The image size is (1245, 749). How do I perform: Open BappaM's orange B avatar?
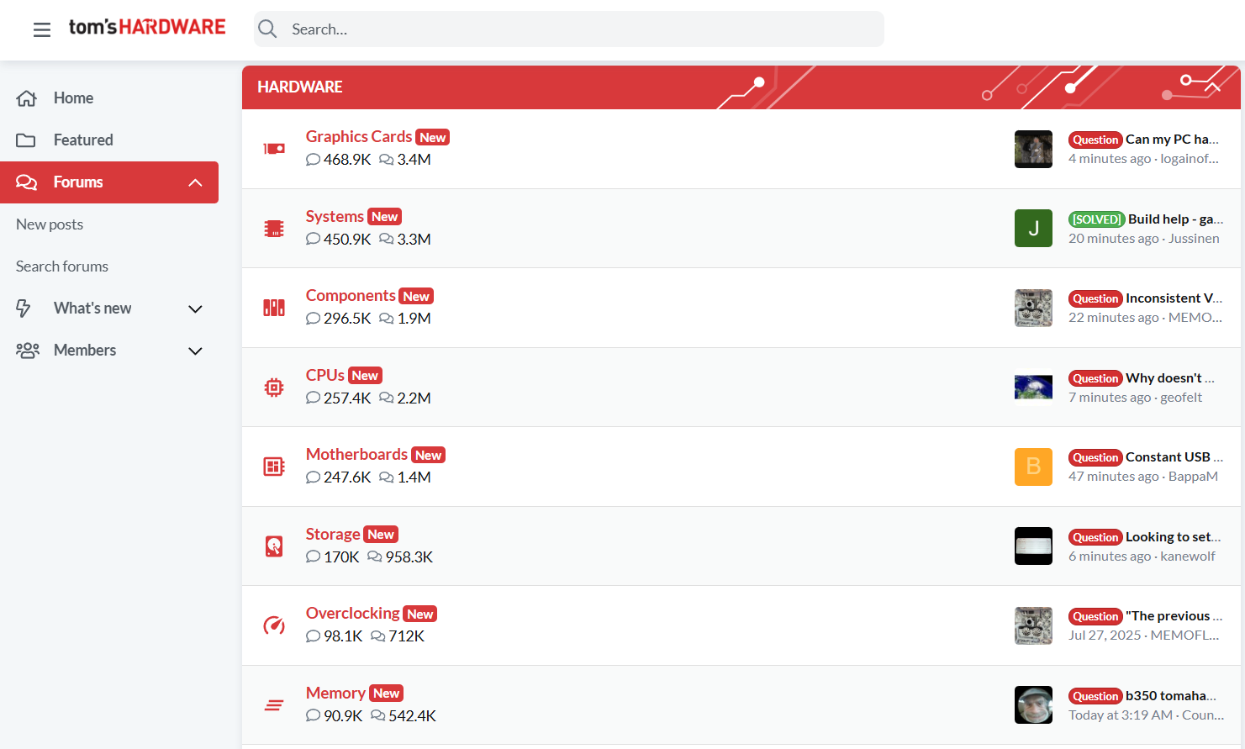(x=1033, y=467)
